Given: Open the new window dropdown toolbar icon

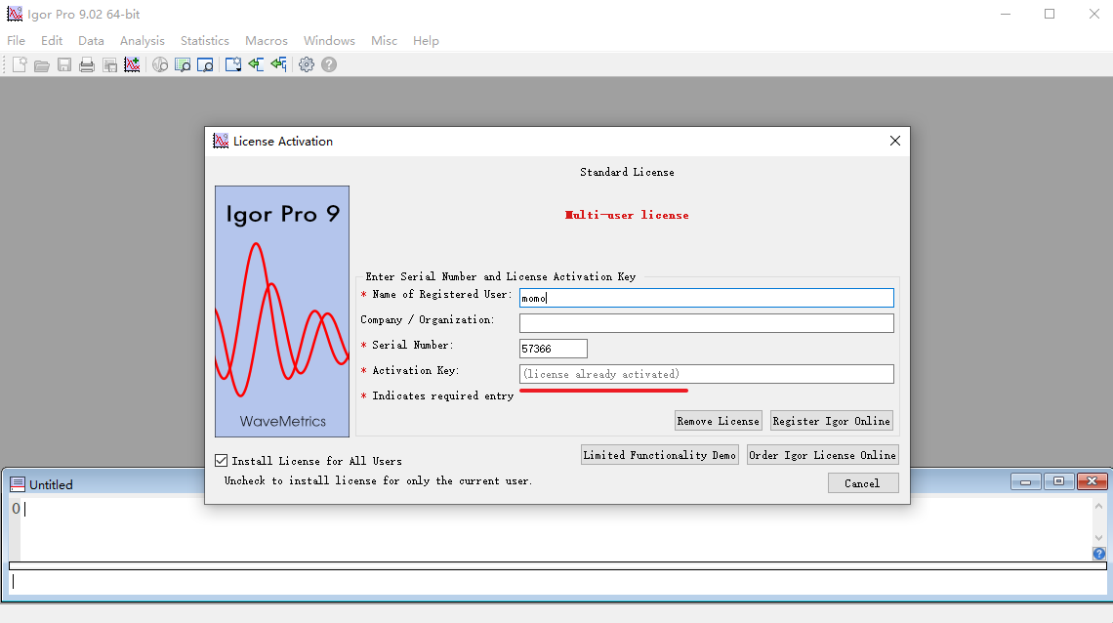Looking at the screenshot, I should [233, 64].
